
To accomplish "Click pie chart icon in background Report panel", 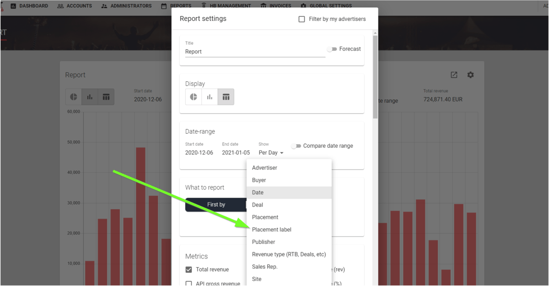I will pyautogui.click(x=74, y=97).
